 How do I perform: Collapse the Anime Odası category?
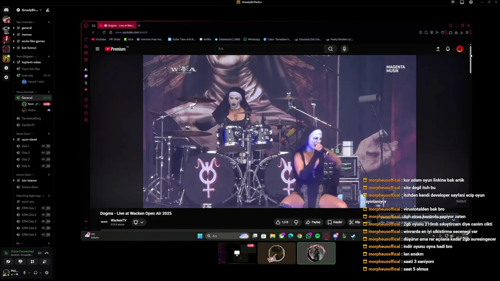(25, 175)
